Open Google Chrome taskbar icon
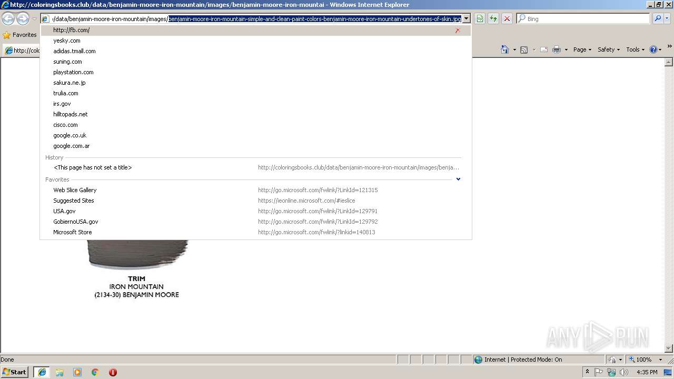 [95, 372]
